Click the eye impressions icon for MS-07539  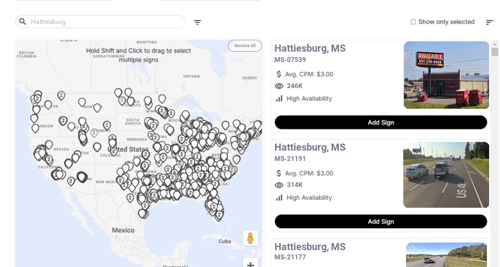coord(279,86)
